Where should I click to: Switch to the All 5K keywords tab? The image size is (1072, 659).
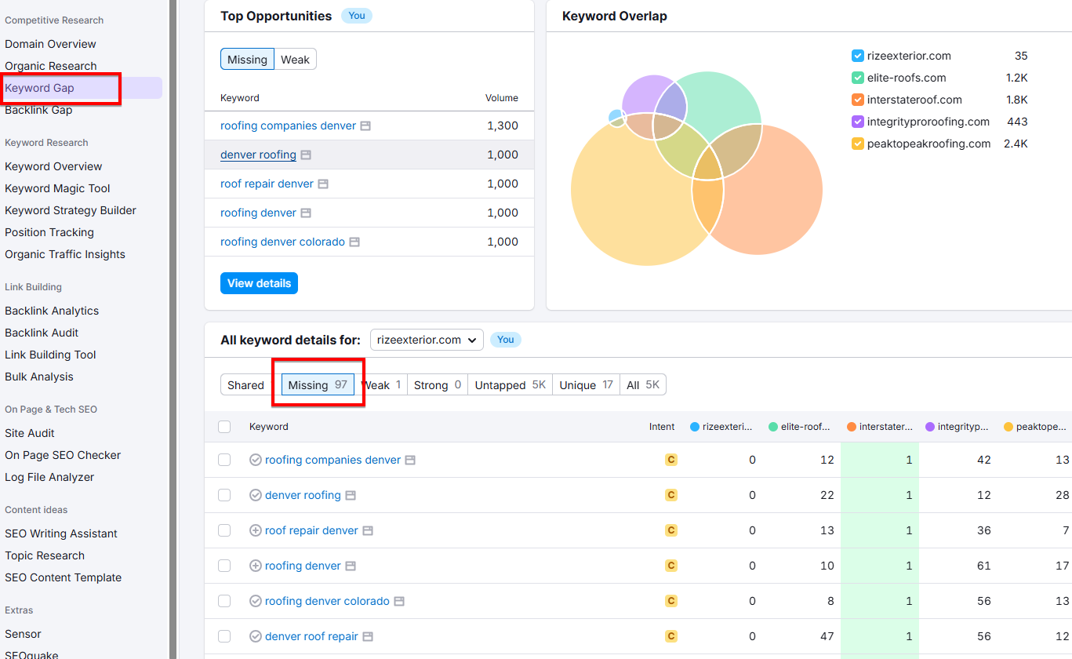coord(643,385)
